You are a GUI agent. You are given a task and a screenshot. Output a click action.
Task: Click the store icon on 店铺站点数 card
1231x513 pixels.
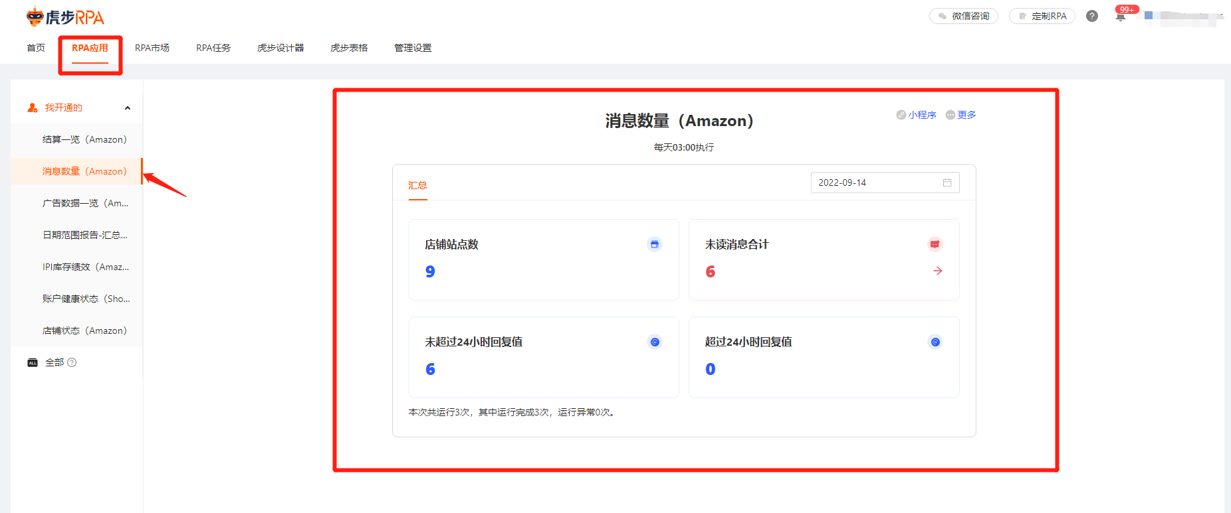click(x=655, y=244)
